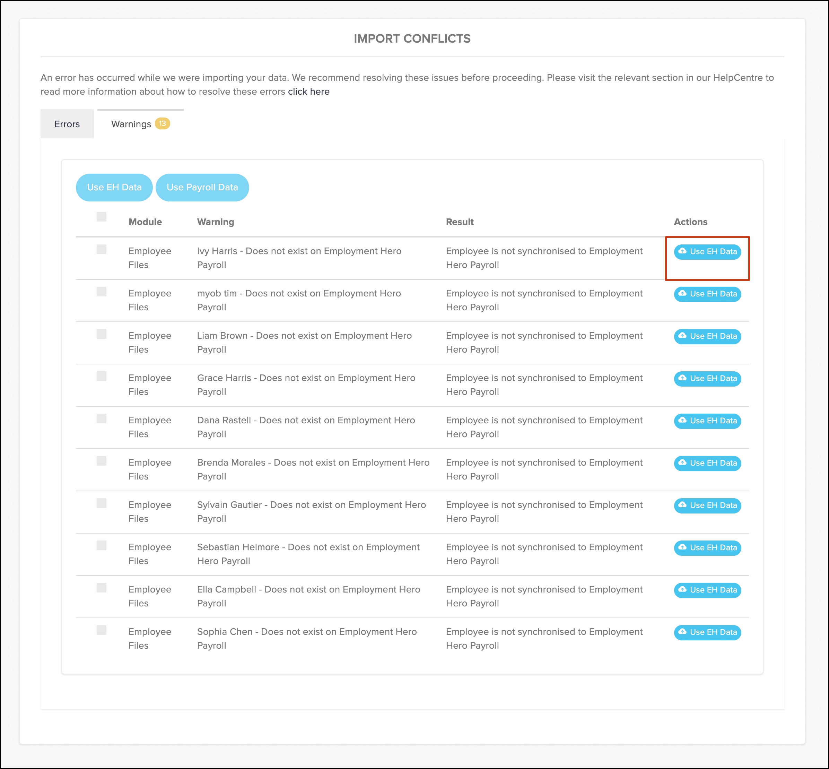
Task: Click Use EH Data for Sylvain Gautier
Action: 707,506
